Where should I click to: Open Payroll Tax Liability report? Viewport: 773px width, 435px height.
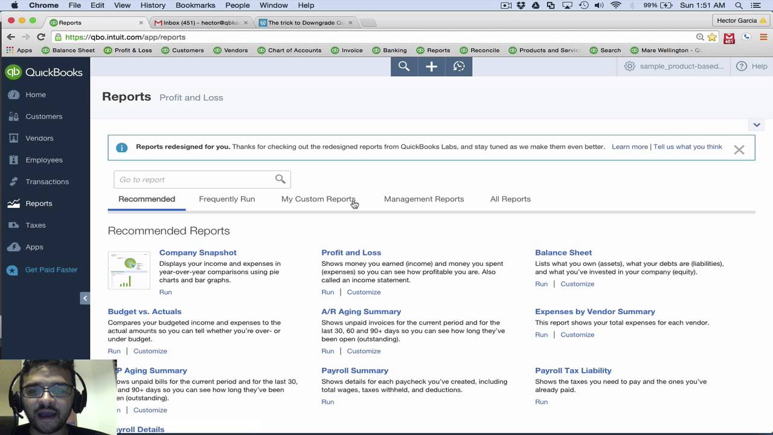[573, 370]
